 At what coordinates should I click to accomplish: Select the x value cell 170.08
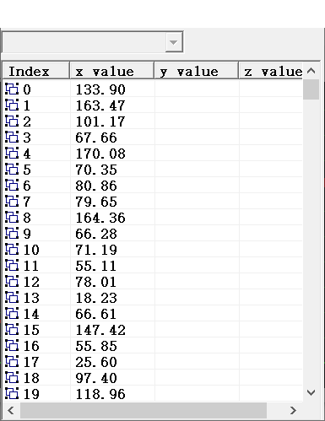100,154
